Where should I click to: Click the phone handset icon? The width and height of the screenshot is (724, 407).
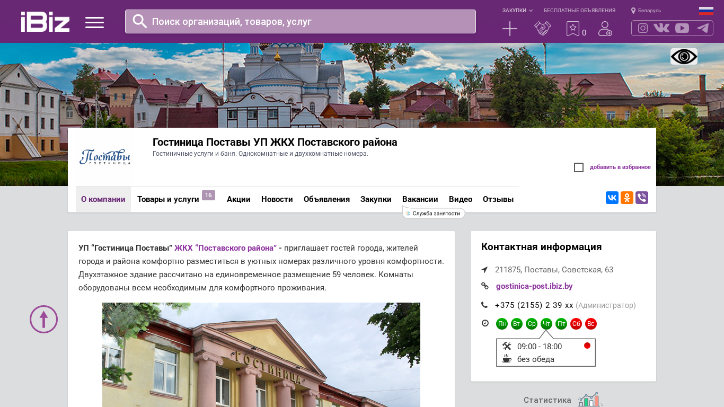[x=484, y=305]
